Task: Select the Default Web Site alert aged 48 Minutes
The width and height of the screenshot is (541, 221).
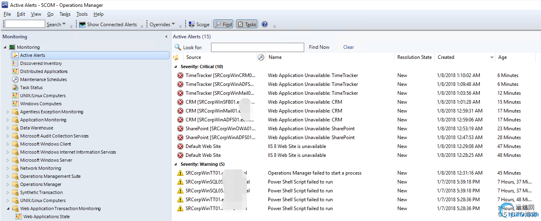Action: (356, 155)
